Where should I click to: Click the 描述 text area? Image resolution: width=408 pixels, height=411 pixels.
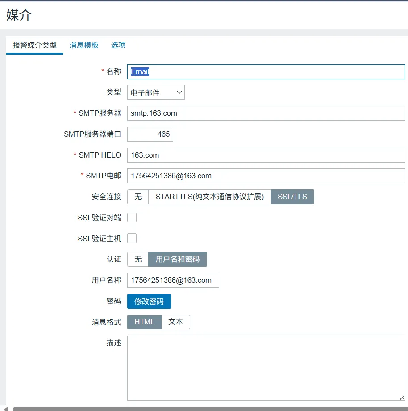click(266, 368)
